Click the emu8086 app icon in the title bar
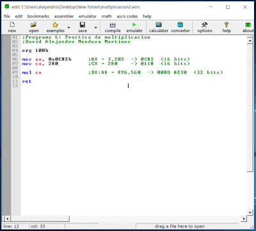The image size is (256, 231). (7, 6)
